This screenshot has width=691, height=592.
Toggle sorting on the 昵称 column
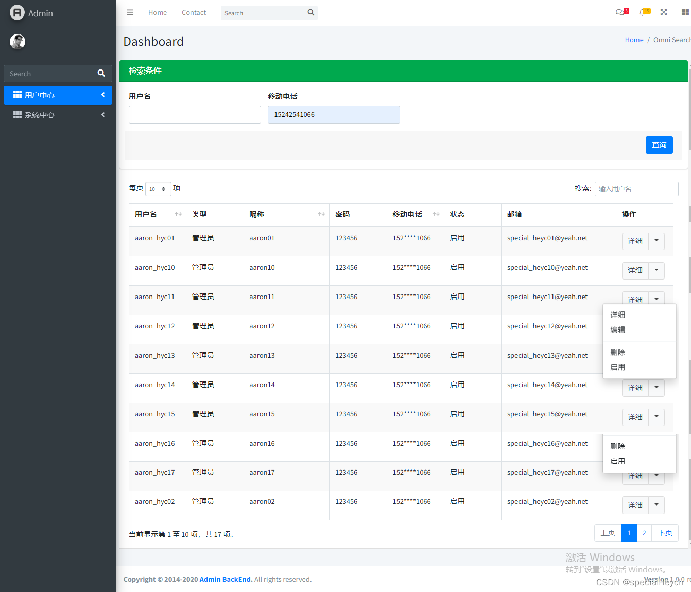[x=321, y=214]
